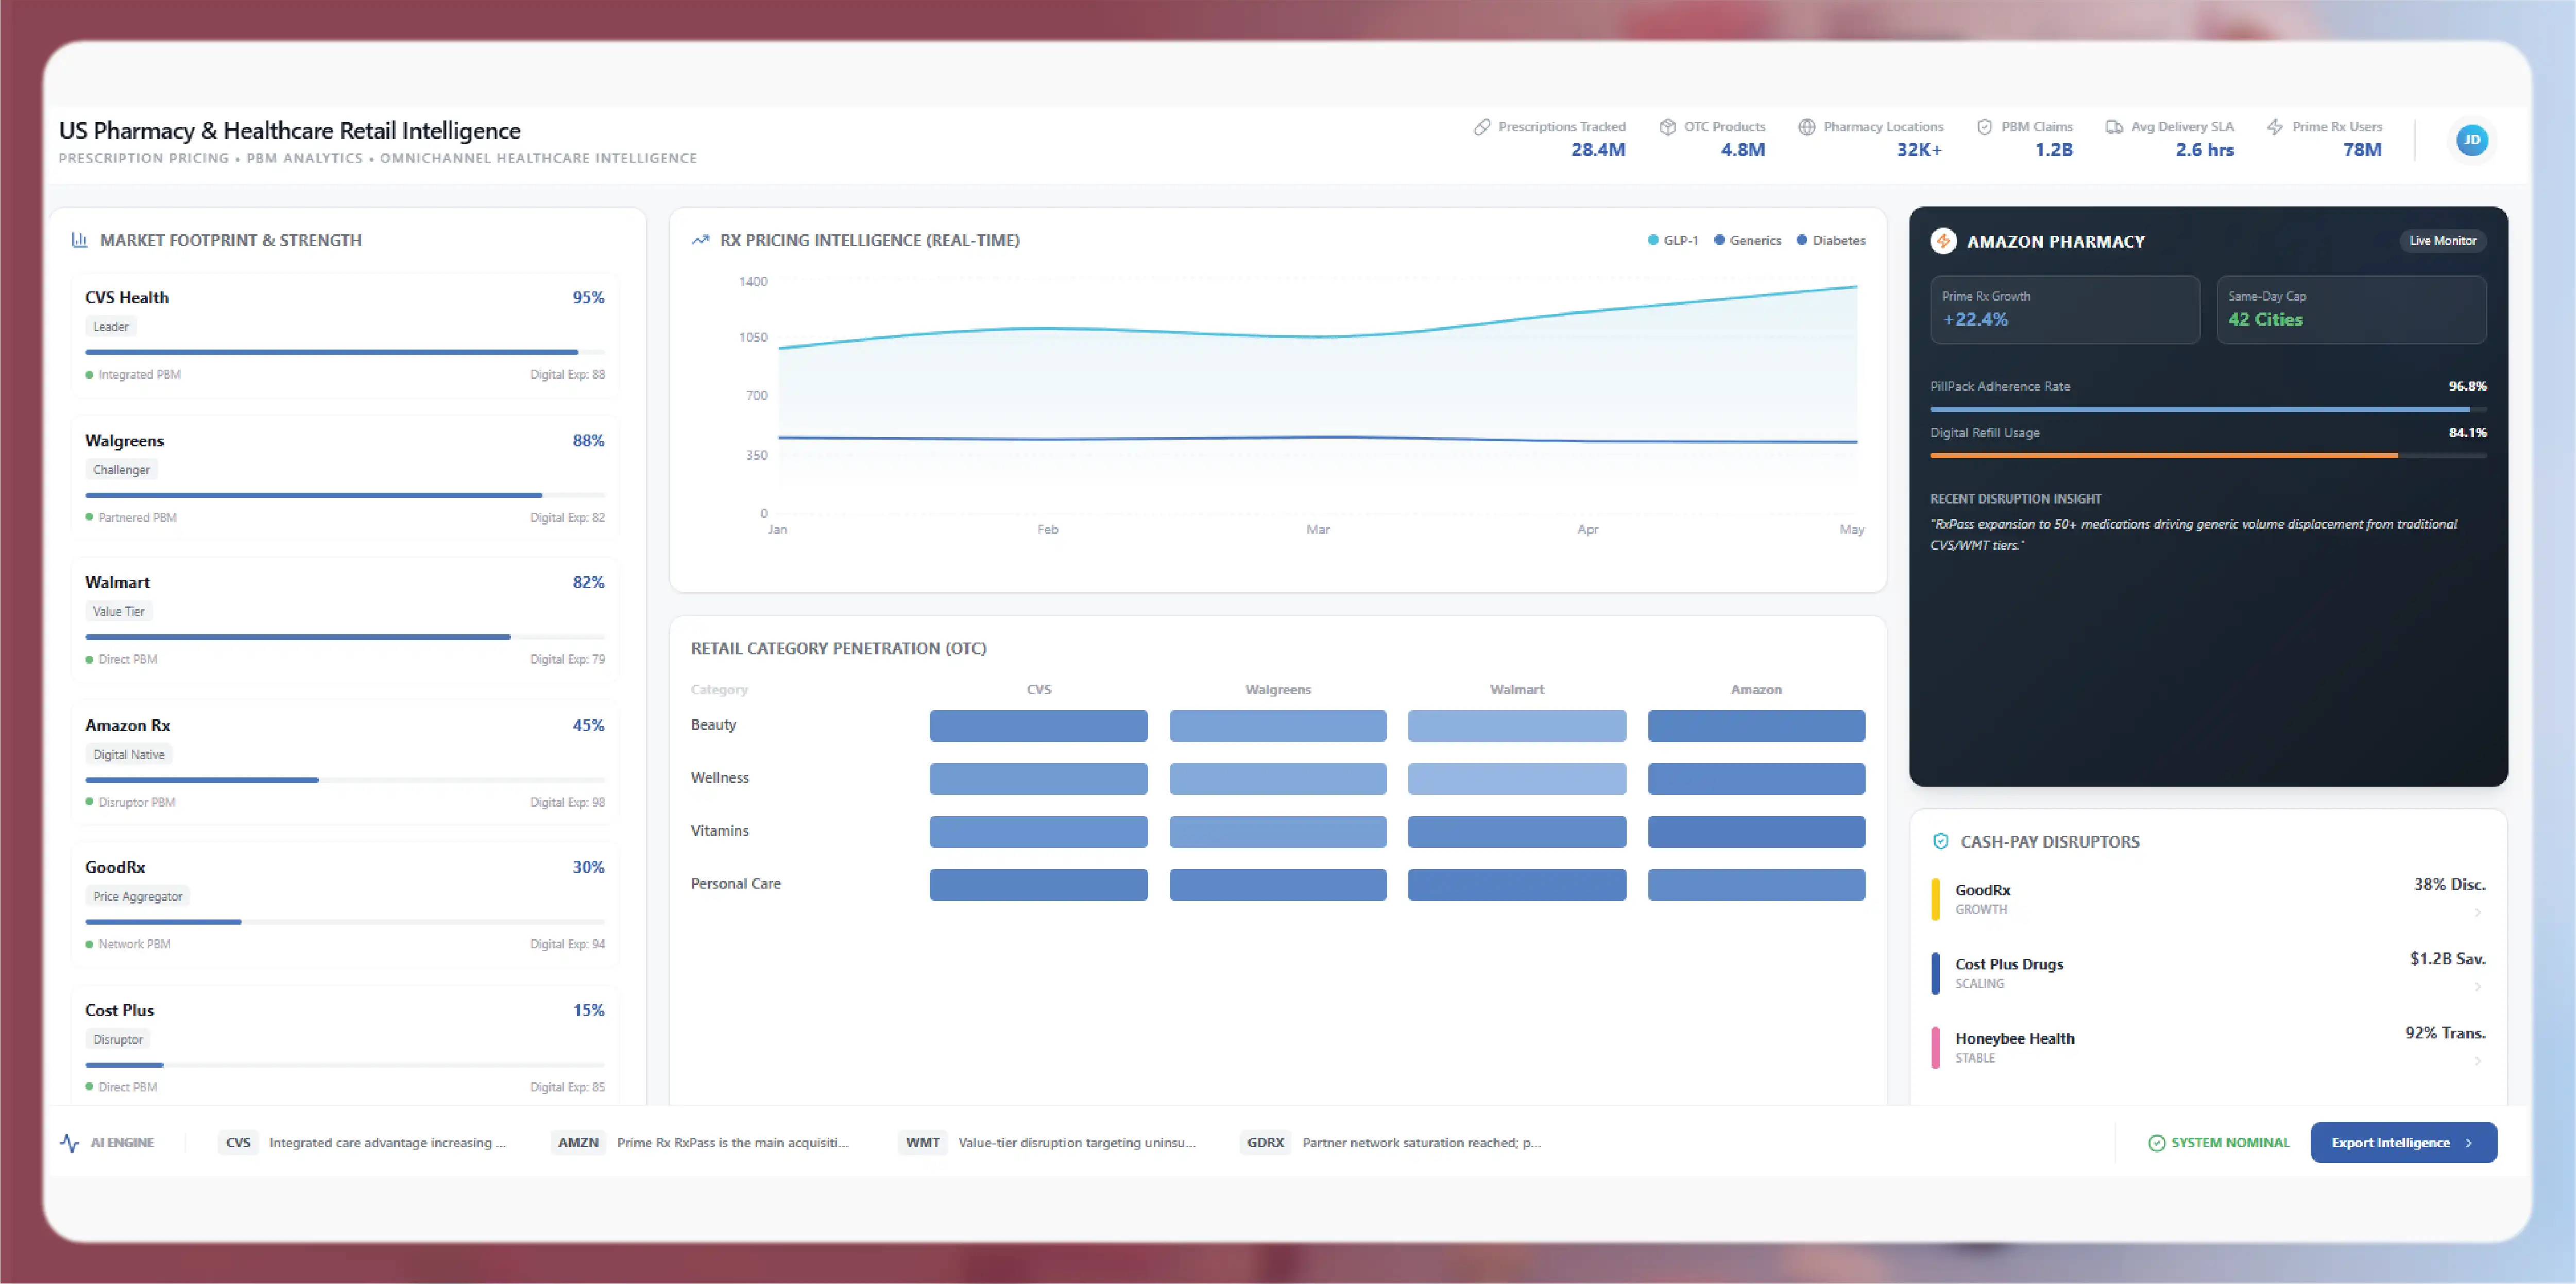The height and width of the screenshot is (1284, 2576).
Task: Click the CVS Health strength progress bar
Action: pyautogui.click(x=345, y=352)
